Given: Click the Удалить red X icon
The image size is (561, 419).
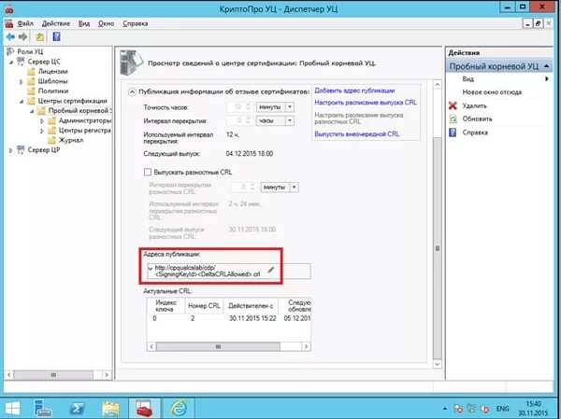Looking at the screenshot, I should [453, 105].
